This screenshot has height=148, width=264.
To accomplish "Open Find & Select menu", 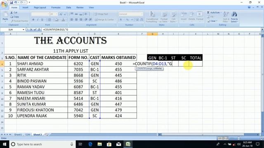I will [234, 17].
